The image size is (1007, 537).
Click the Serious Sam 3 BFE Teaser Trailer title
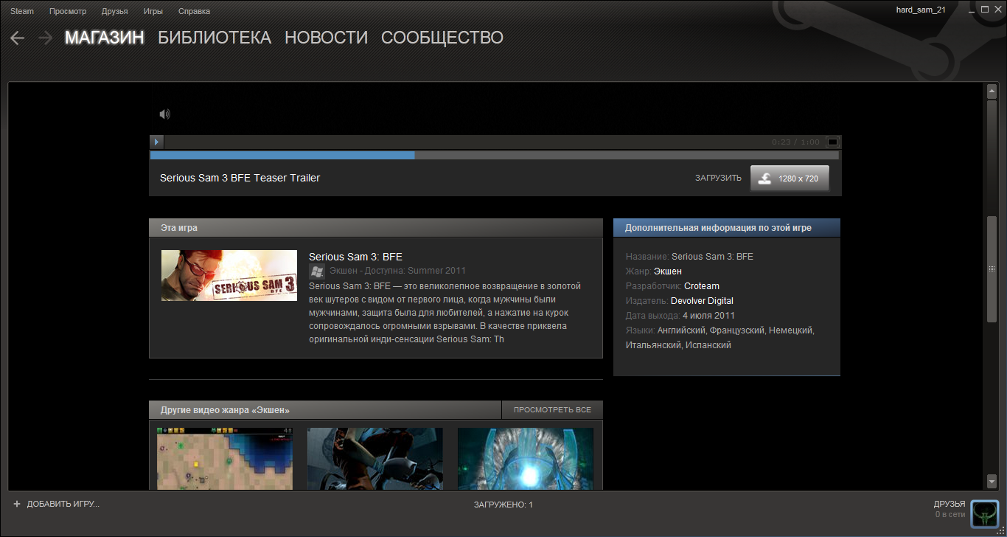pyautogui.click(x=240, y=178)
